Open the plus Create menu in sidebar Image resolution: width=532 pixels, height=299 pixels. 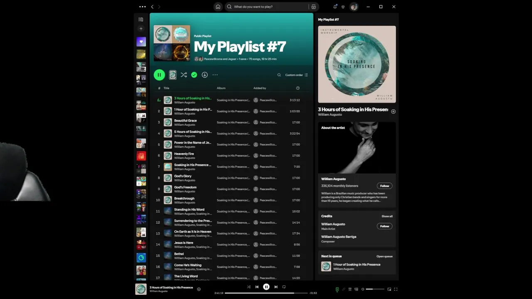point(141,29)
